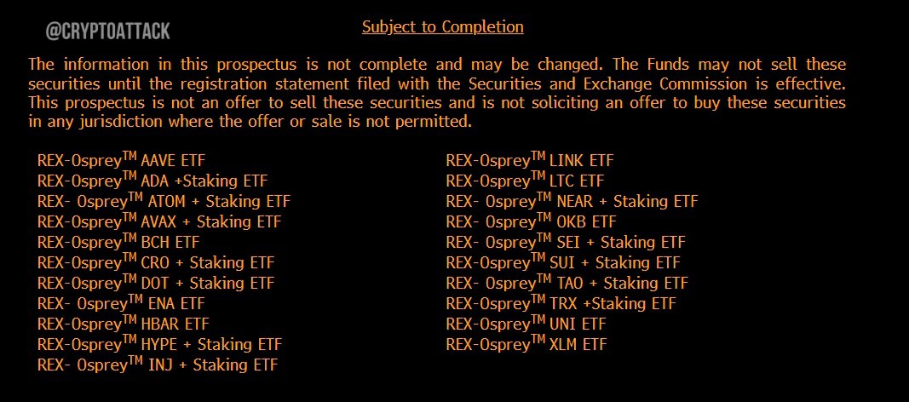The height and width of the screenshot is (402, 909).
Task: Select REX-Osprey HYPE + Staking ETF
Action: [159, 345]
